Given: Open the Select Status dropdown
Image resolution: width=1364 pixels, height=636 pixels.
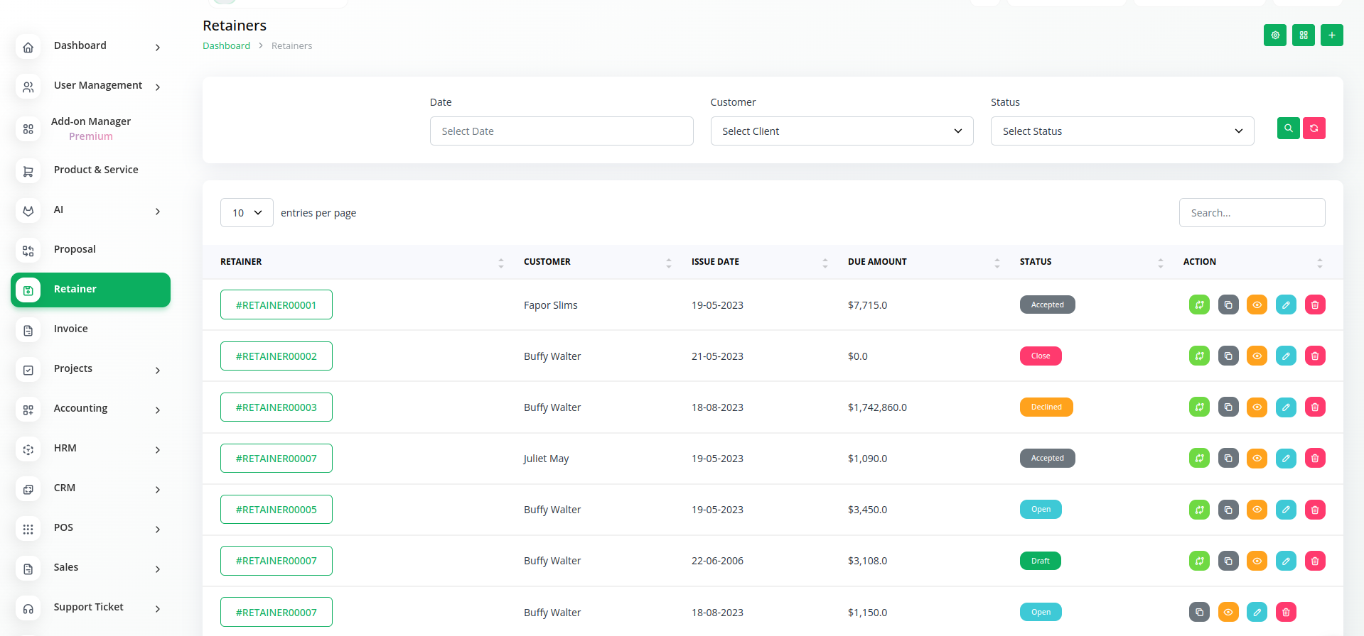Looking at the screenshot, I should [x=1122, y=131].
